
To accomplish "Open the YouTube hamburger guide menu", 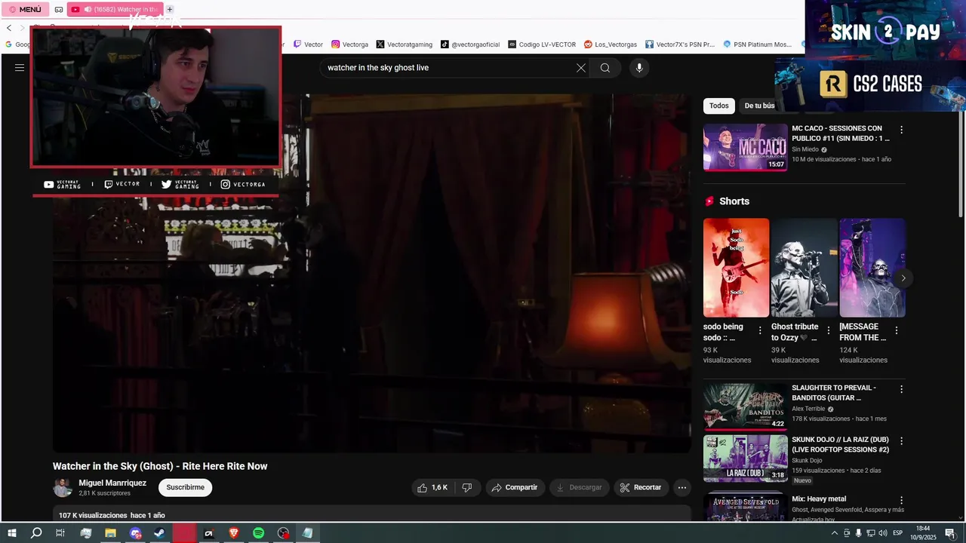I will pyautogui.click(x=20, y=68).
